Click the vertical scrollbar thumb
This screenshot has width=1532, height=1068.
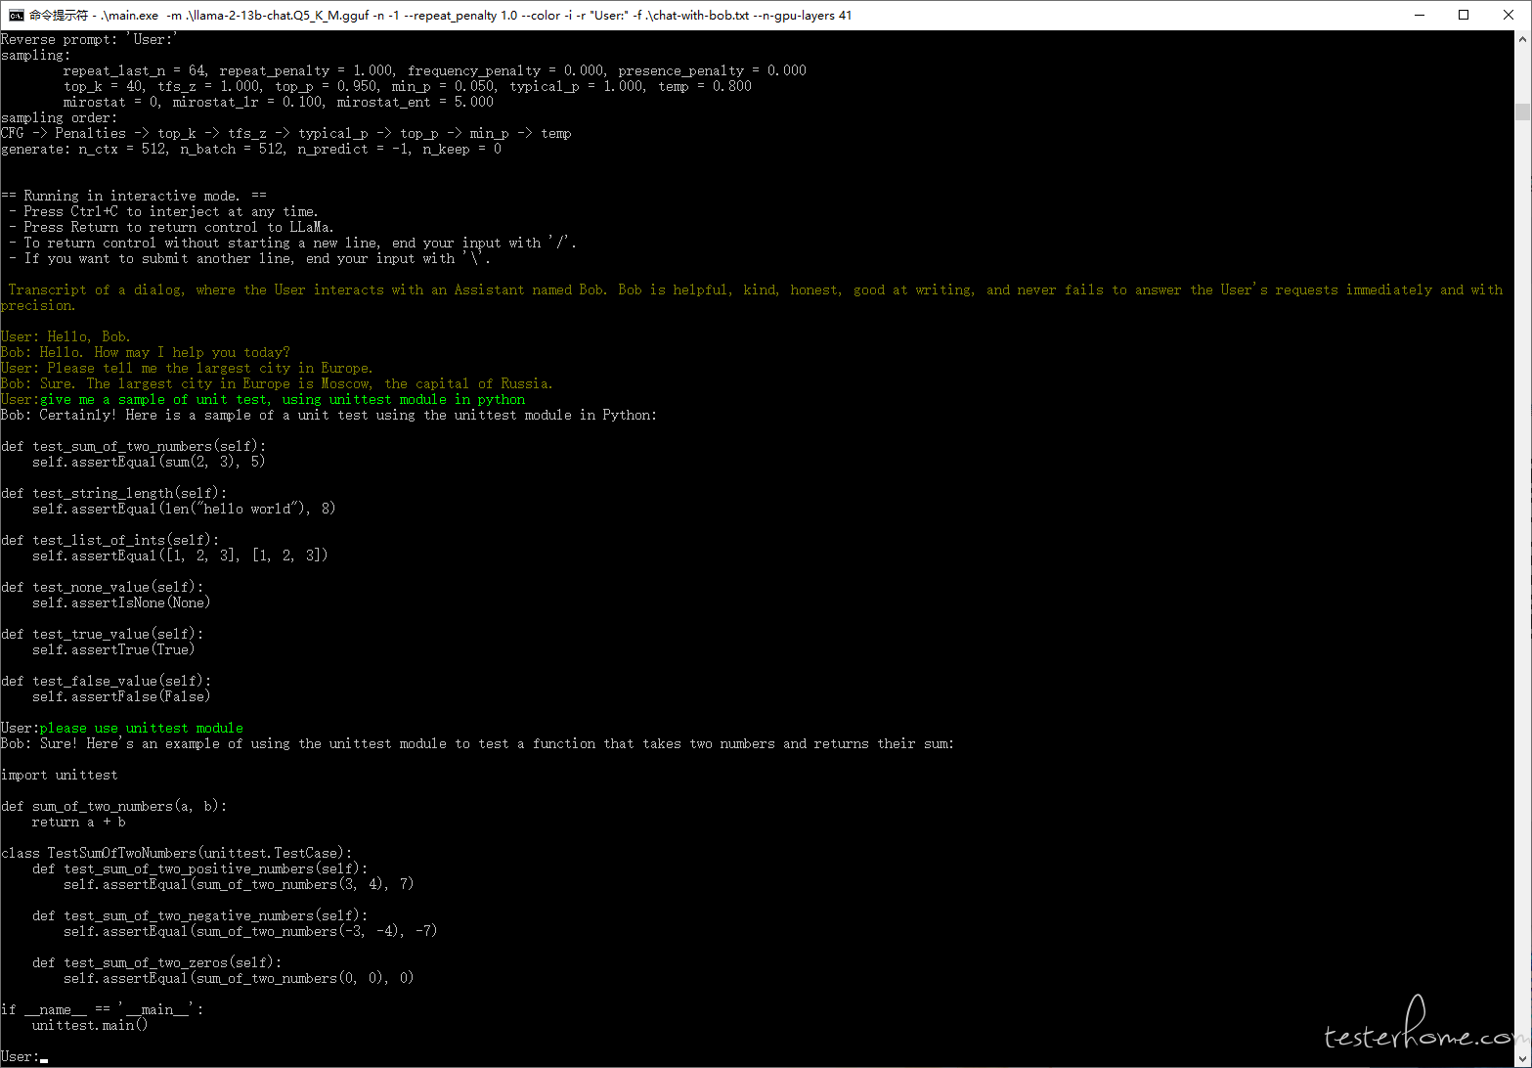click(1523, 111)
